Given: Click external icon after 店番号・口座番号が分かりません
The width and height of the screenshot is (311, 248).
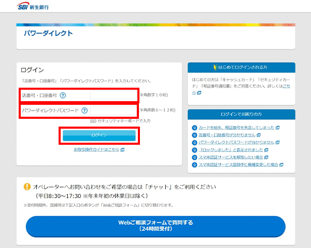Looking at the screenshot, I should pos(259,135).
